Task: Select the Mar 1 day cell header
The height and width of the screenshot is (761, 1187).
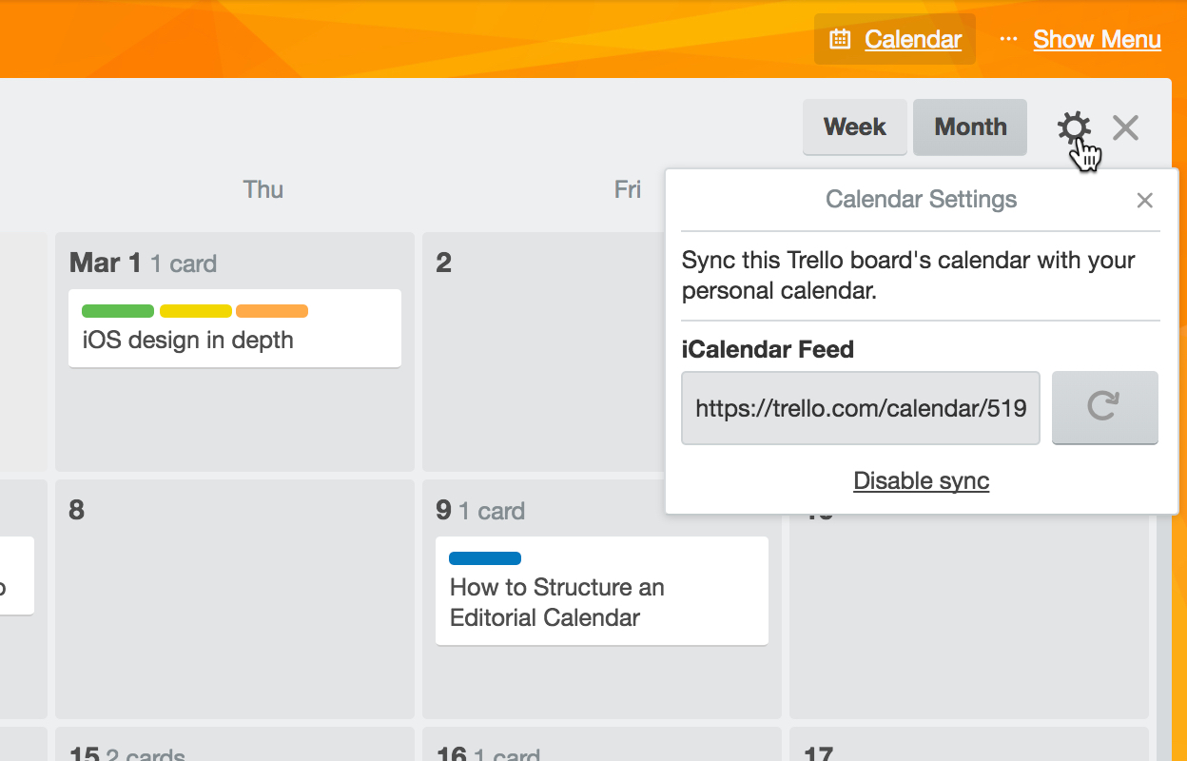Action: click(105, 263)
